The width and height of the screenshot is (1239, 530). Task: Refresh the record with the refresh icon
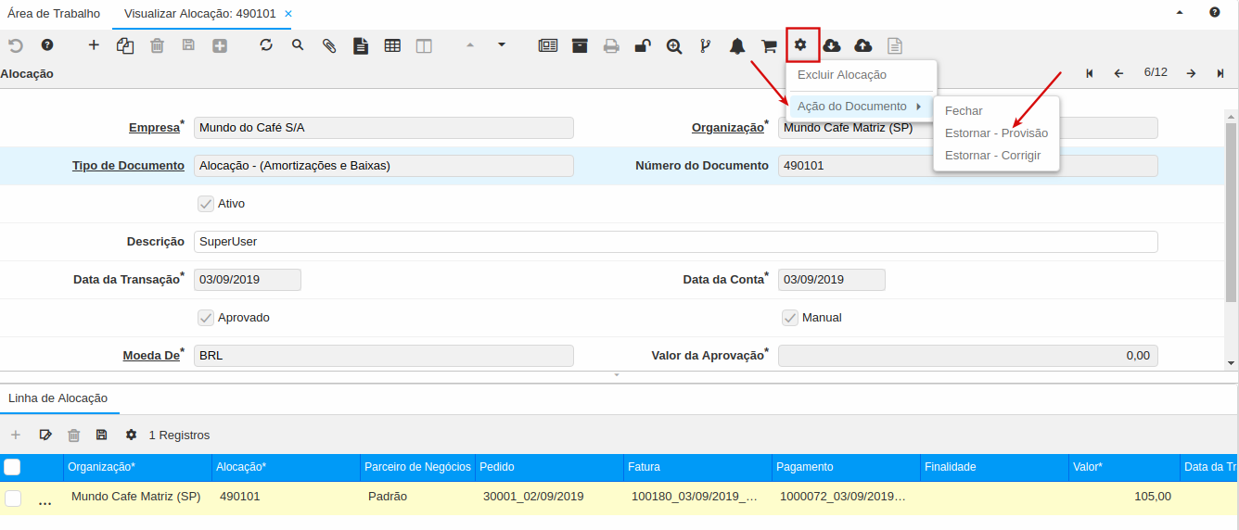[x=266, y=45]
